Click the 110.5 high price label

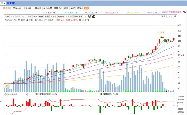click(x=161, y=32)
